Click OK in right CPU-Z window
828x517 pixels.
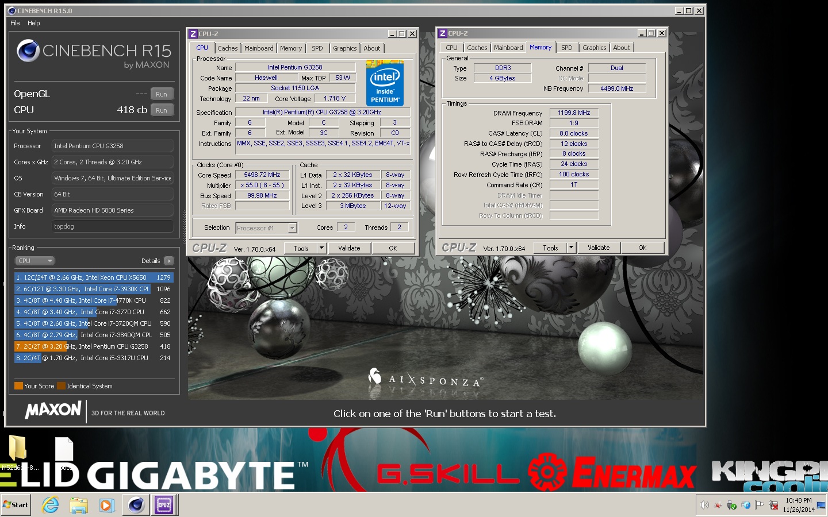[x=642, y=248]
